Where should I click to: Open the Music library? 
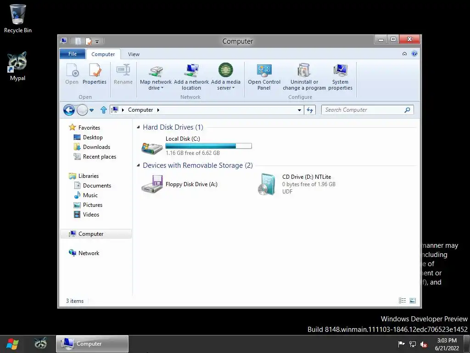90,195
